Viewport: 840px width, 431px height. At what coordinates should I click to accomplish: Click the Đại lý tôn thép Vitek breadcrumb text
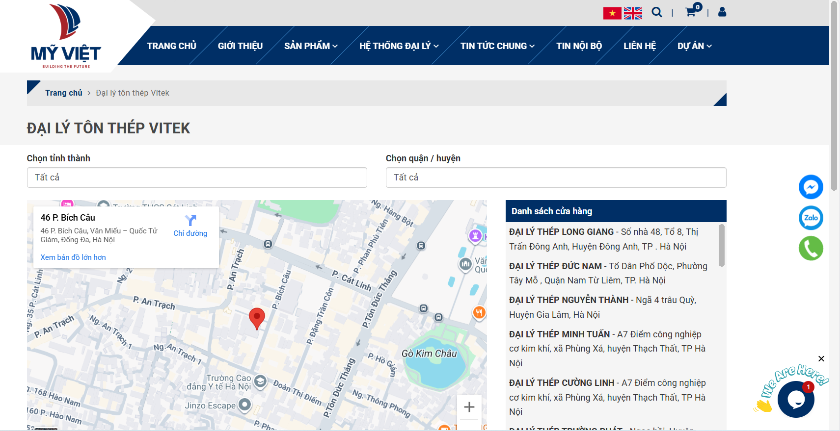(133, 93)
